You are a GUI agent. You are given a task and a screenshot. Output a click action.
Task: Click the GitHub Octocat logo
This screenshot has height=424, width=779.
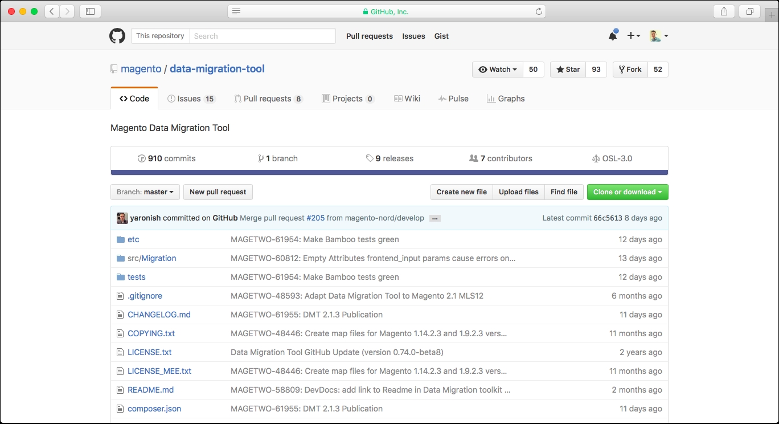pos(117,36)
